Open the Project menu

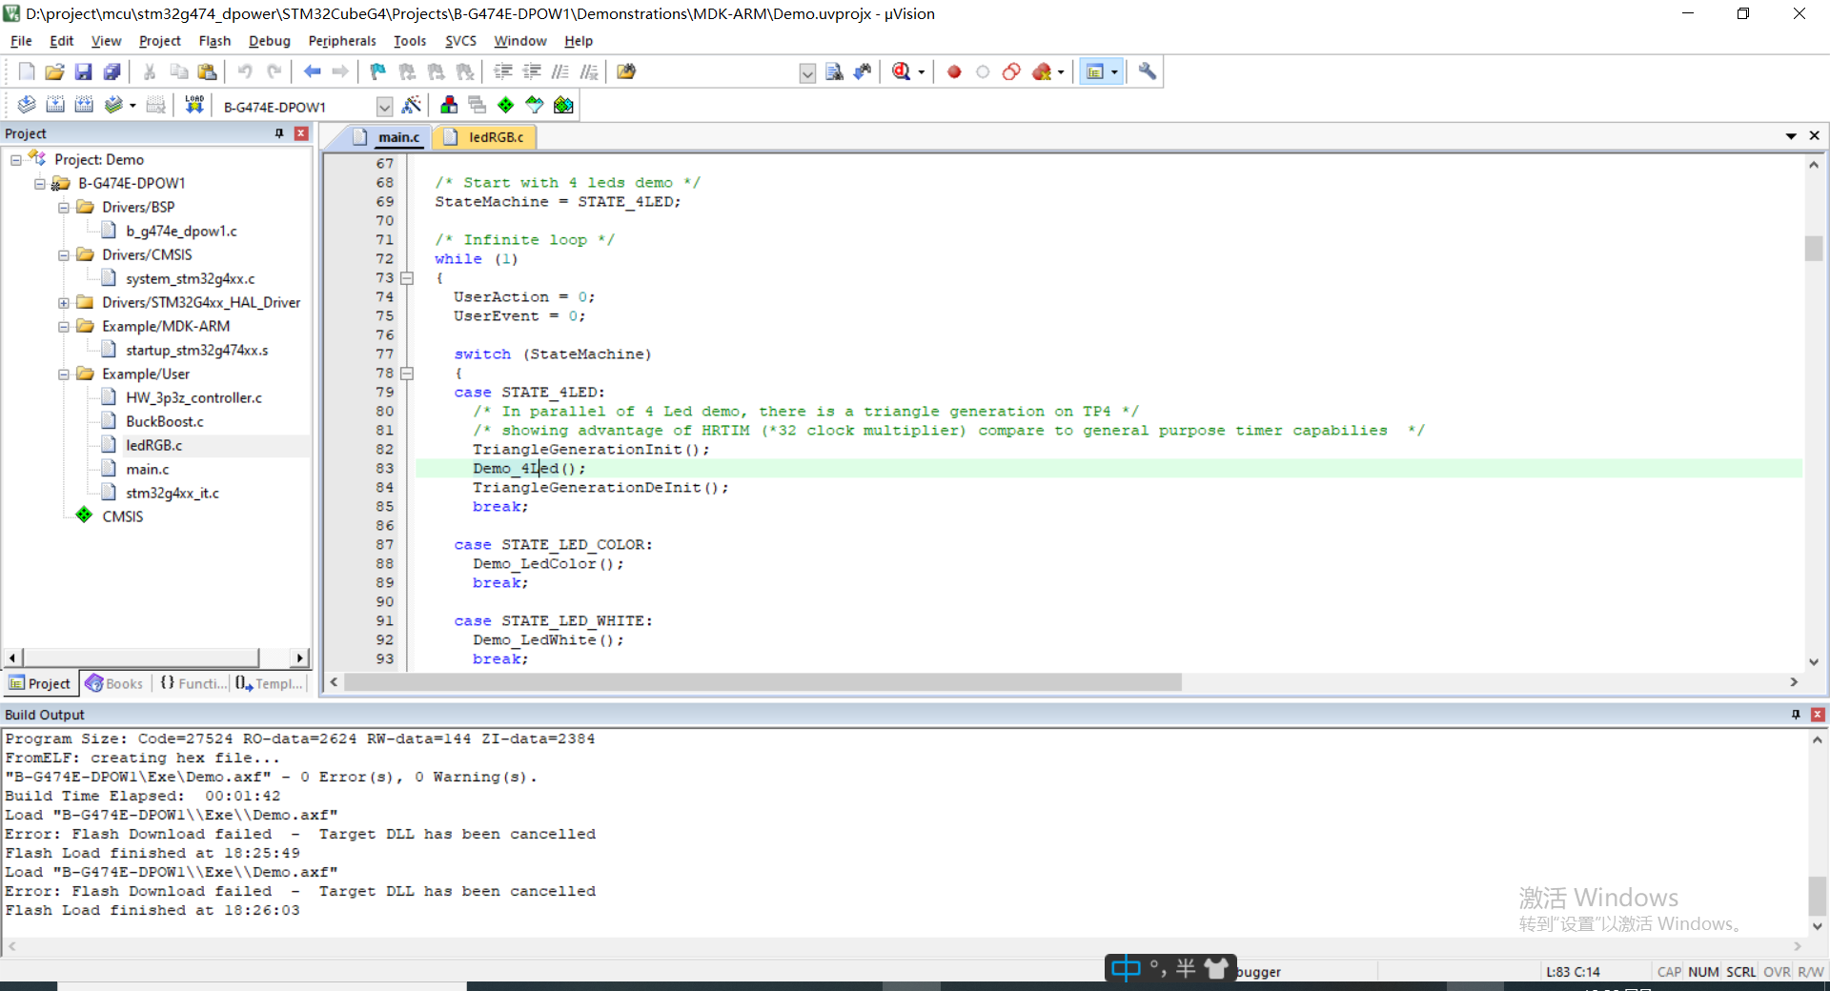(160, 41)
